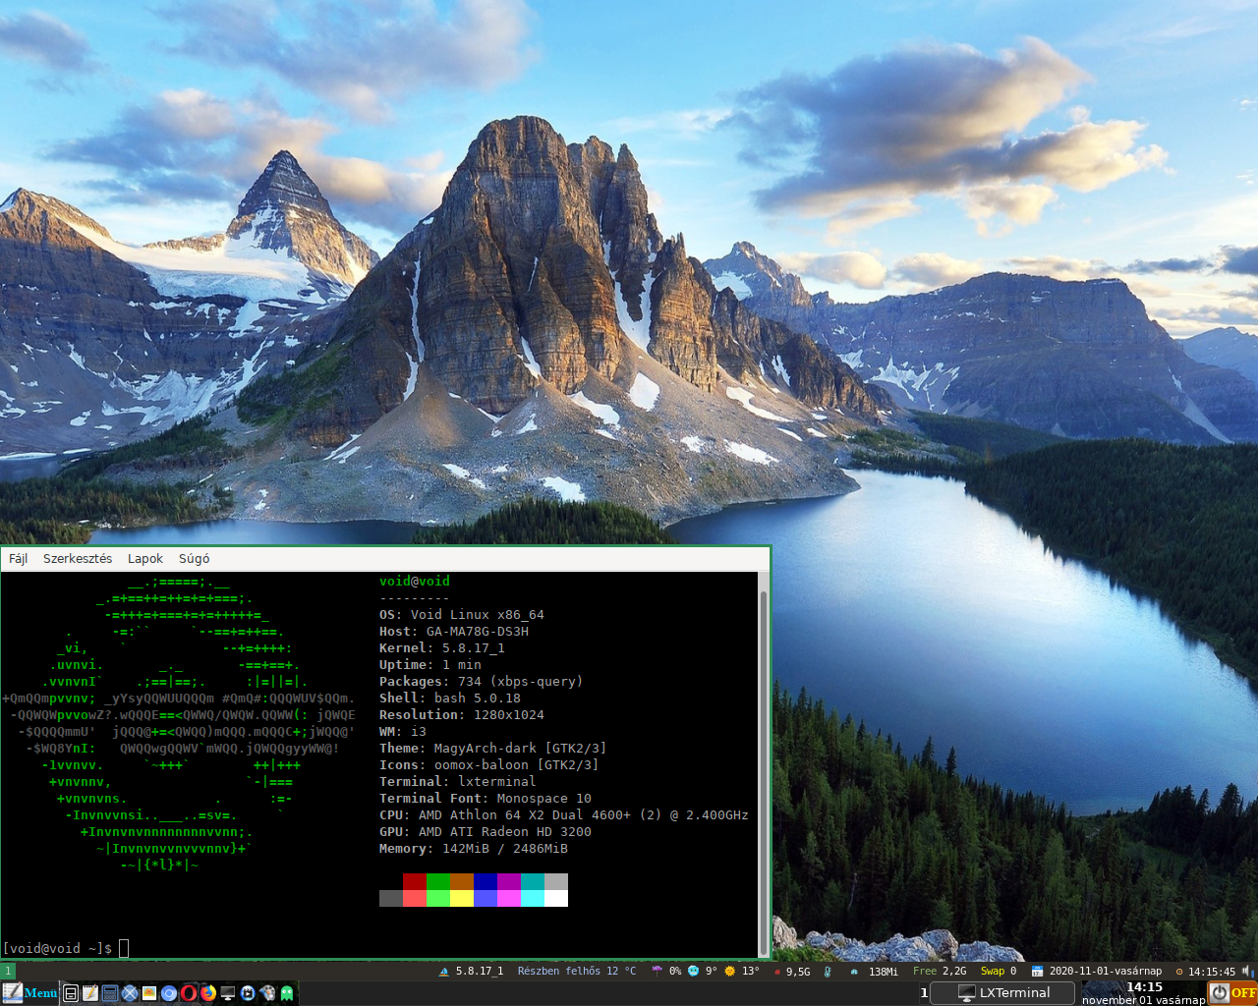Image resolution: width=1258 pixels, height=1006 pixels.
Task: Click the dark green color block
Action: [x=438, y=881]
